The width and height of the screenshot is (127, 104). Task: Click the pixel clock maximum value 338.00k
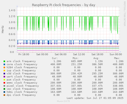tap(118, 86)
